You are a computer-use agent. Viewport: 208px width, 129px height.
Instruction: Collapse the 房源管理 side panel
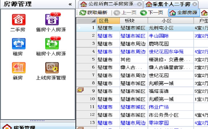(x=70, y=4)
